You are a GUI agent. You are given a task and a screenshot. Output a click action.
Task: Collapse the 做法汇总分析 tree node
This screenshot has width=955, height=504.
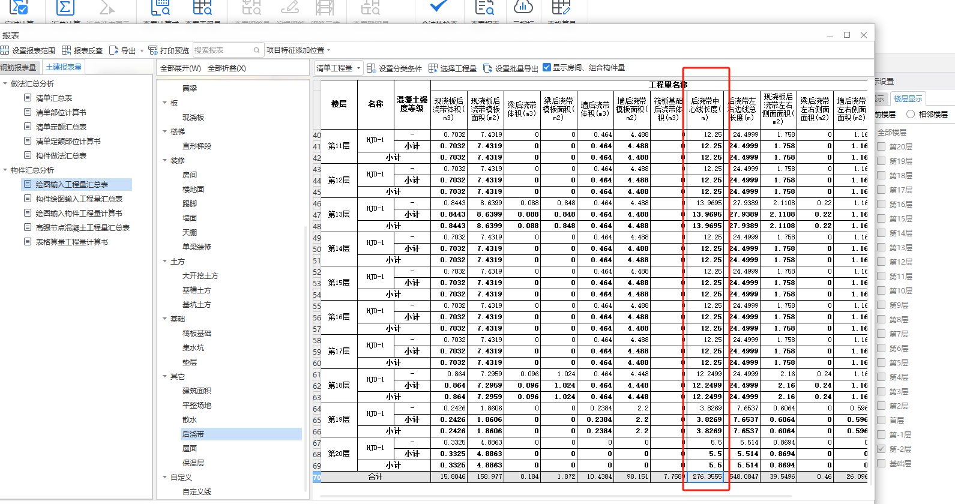click(5, 83)
